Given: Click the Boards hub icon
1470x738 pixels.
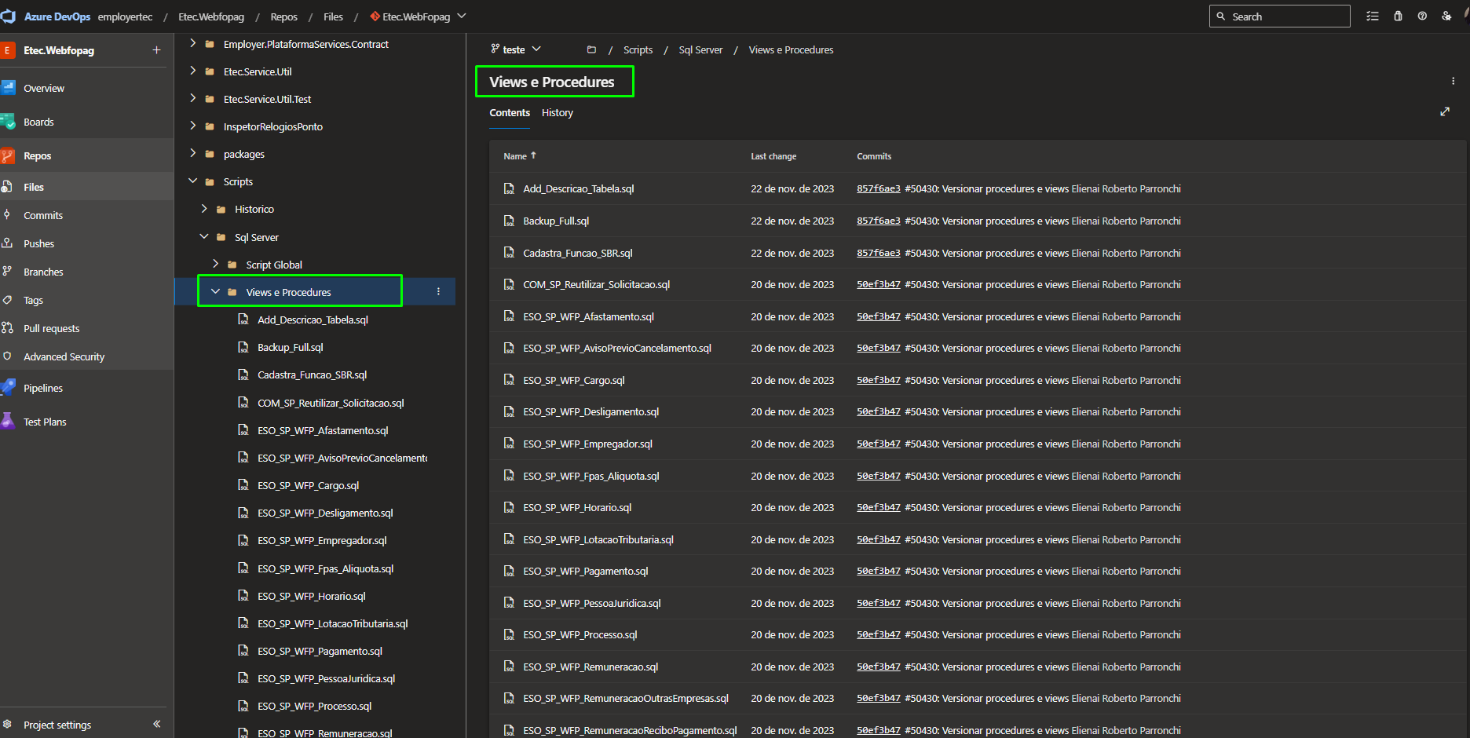Looking at the screenshot, I should pos(8,122).
